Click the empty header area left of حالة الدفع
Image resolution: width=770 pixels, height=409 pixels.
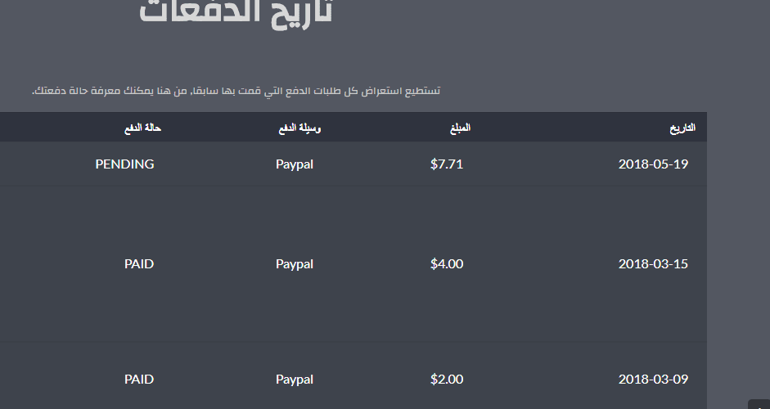[59, 127]
